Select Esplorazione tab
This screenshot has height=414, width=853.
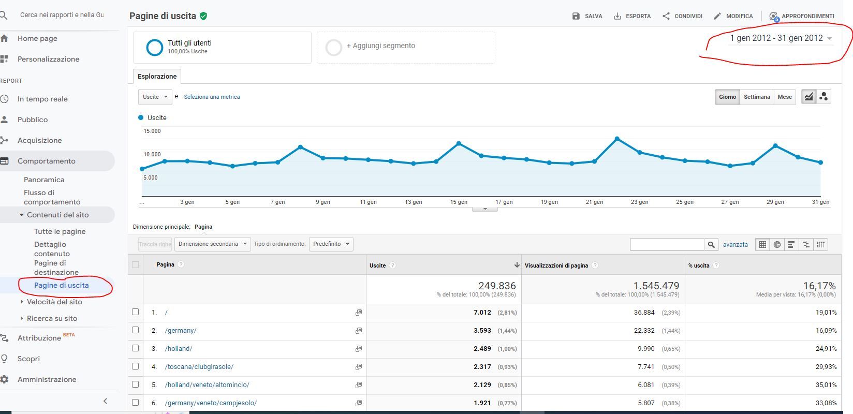(x=157, y=76)
